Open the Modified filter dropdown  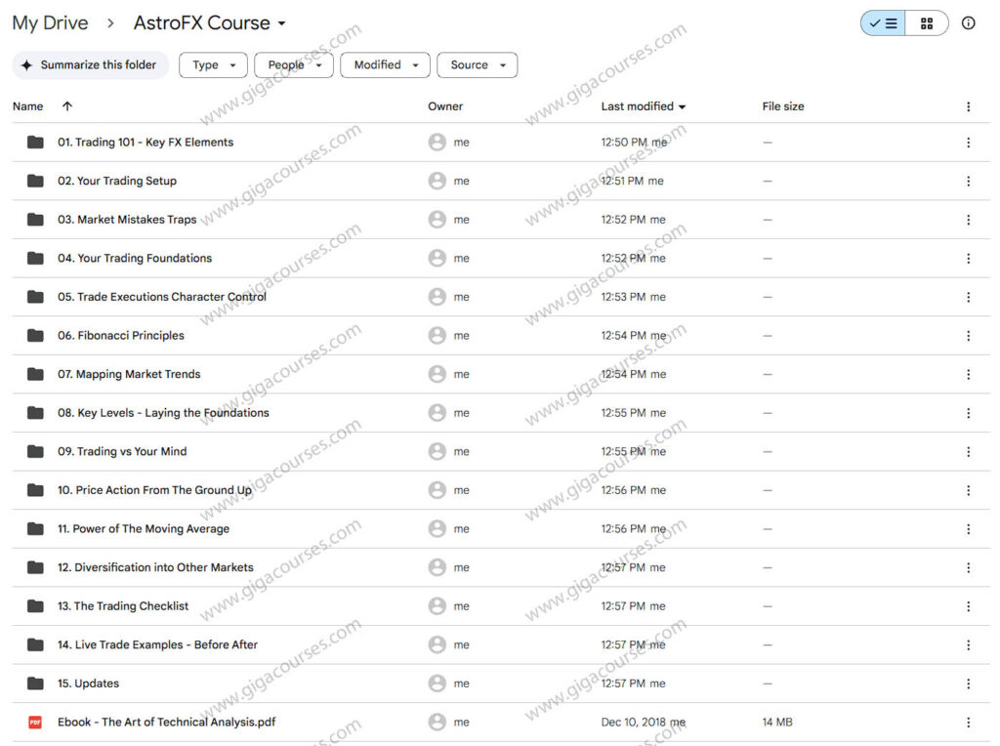click(x=385, y=64)
